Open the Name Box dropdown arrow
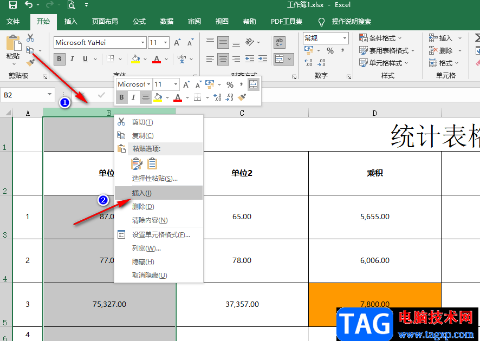 click(49, 95)
